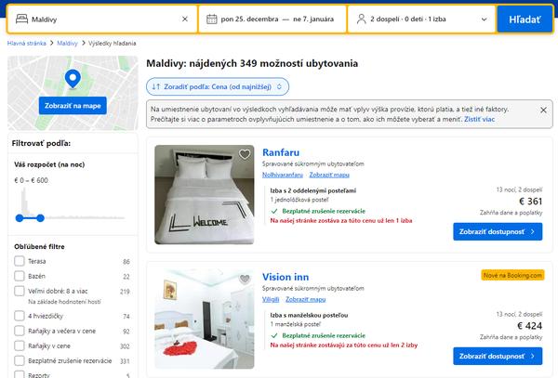Go to Hlavná stránka breadcrumb

pos(28,43)
